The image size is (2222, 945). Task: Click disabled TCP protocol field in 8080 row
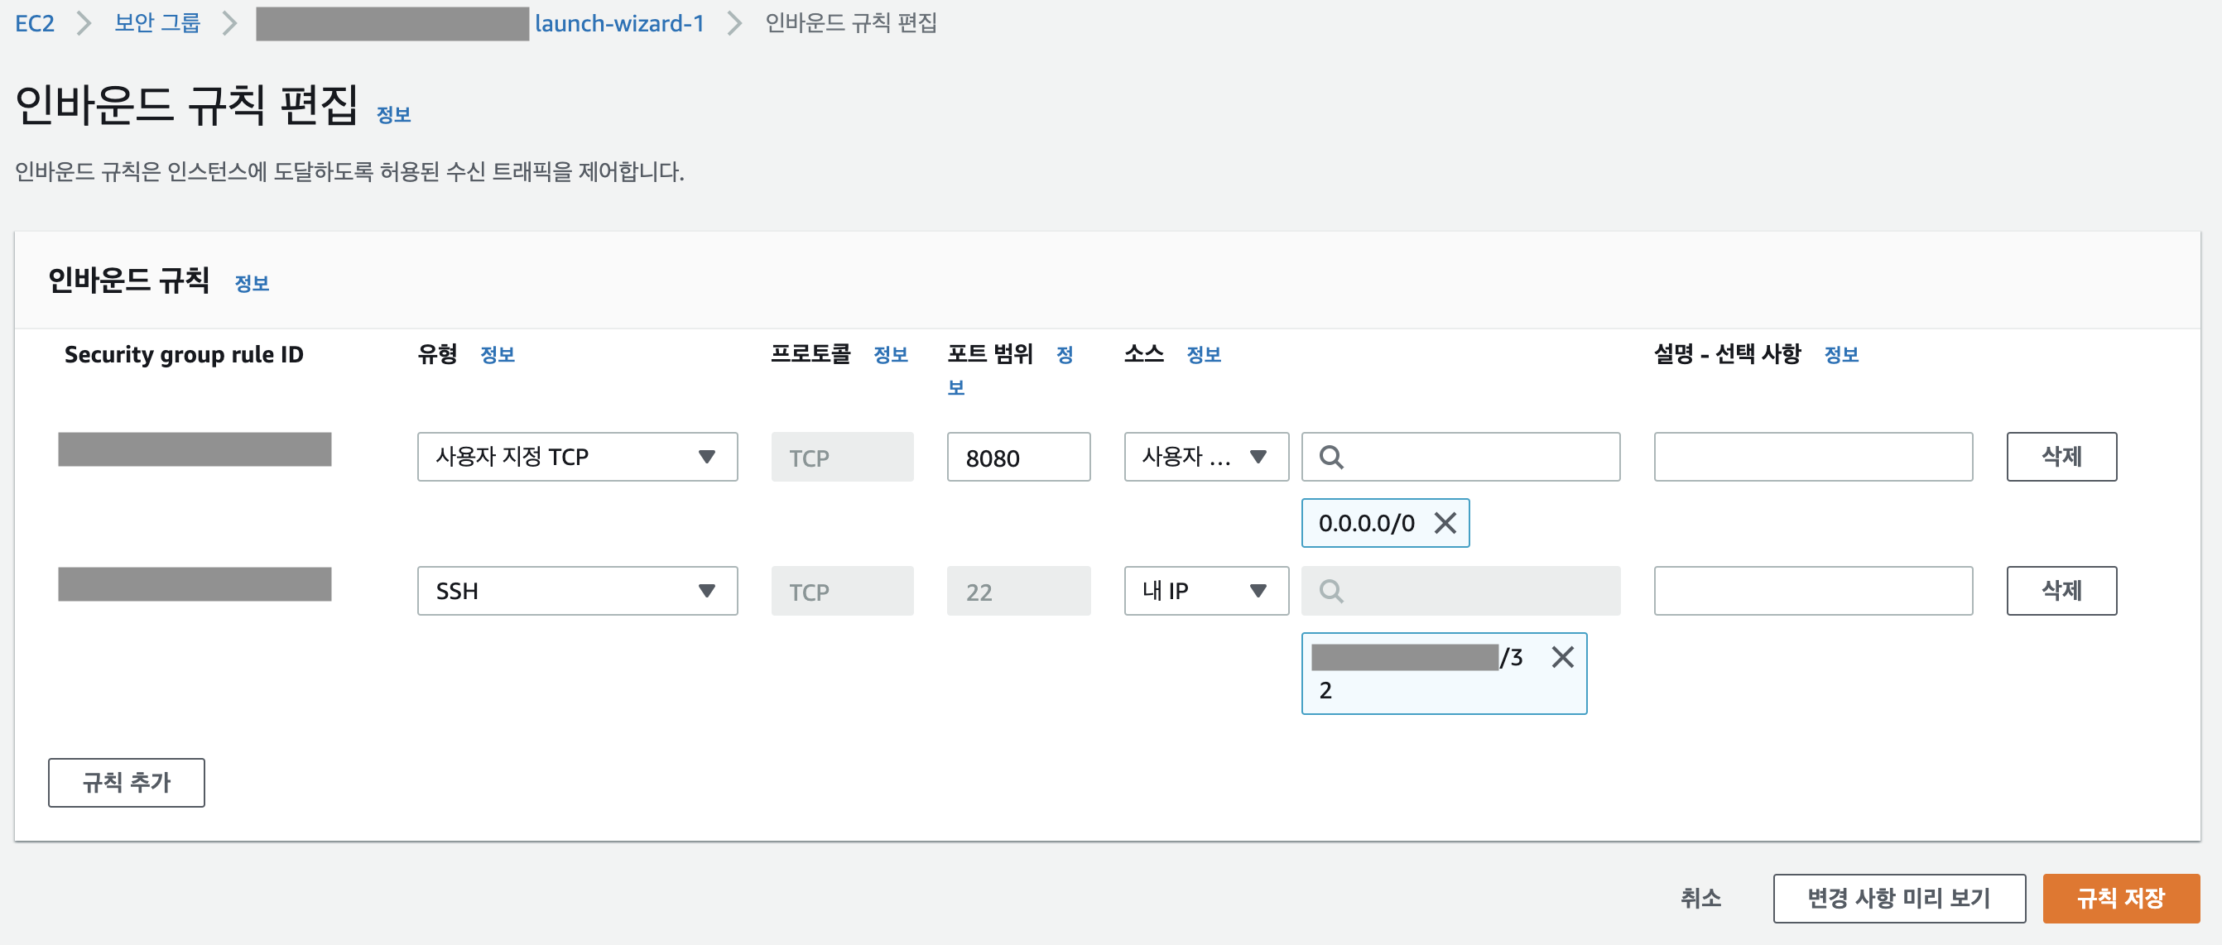(842, 457)
